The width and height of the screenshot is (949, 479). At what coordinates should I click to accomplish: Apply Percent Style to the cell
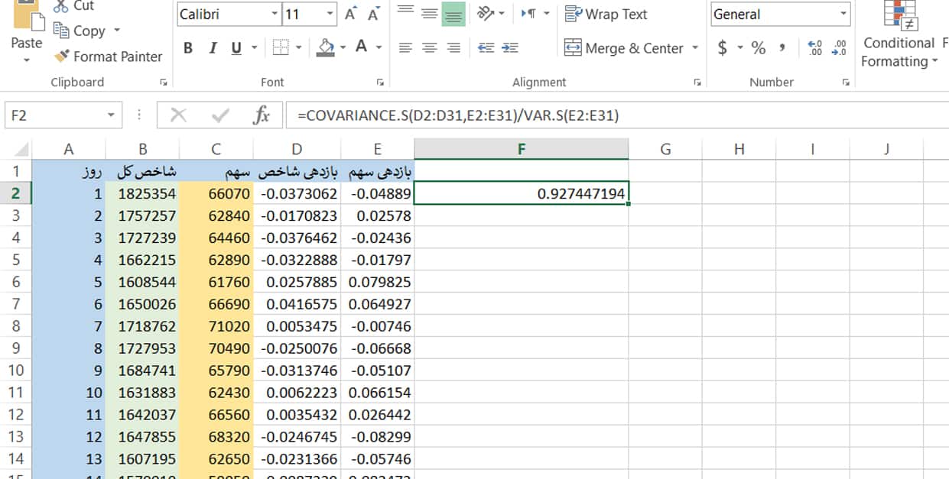[x=758, y=48]
